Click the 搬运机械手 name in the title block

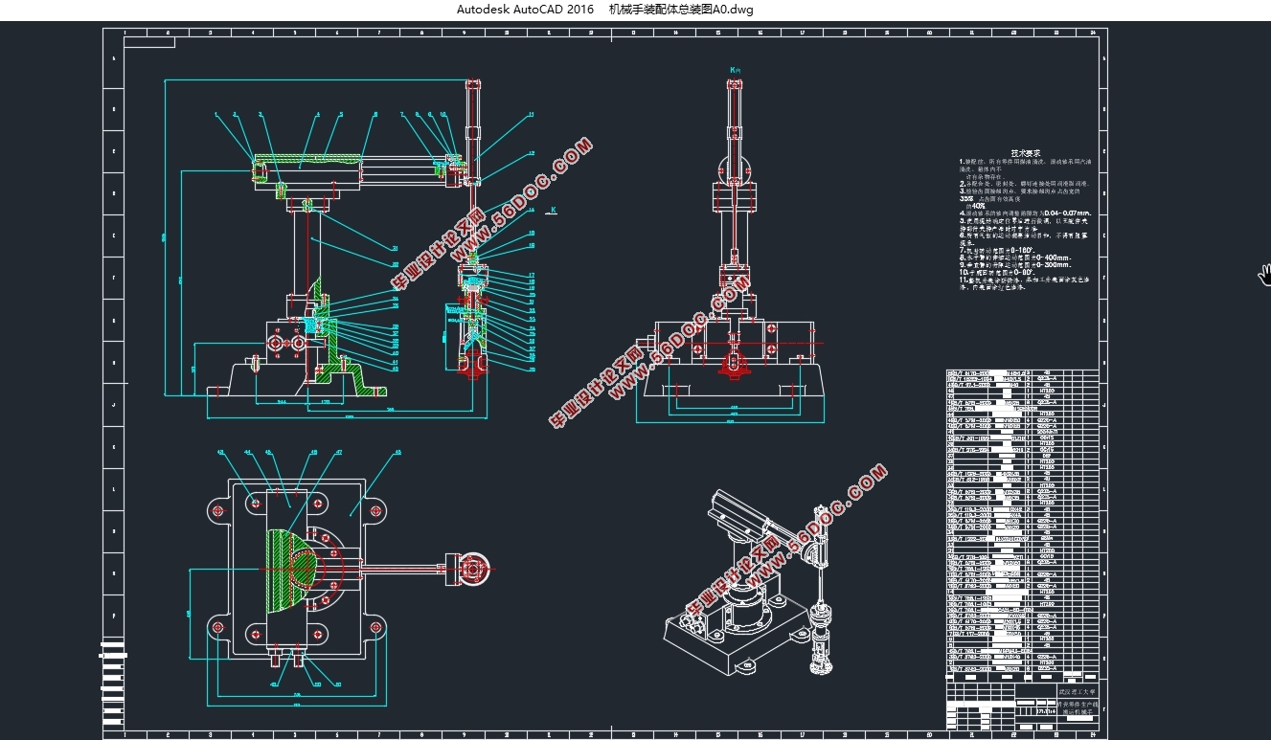click(x=1078, y=713)
